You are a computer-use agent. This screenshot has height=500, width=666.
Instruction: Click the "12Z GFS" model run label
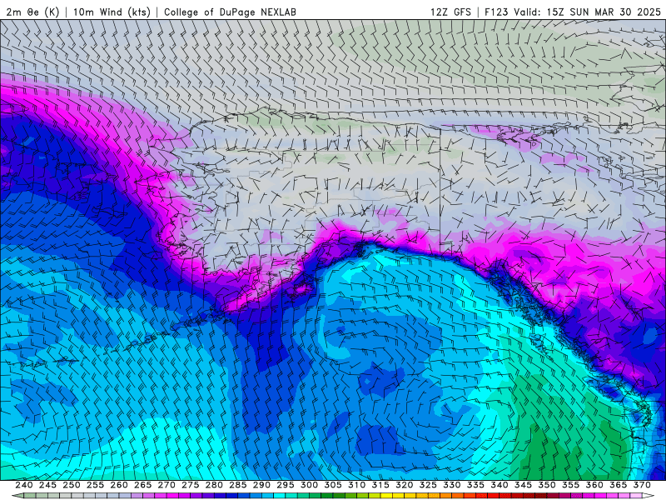(450, 12)
